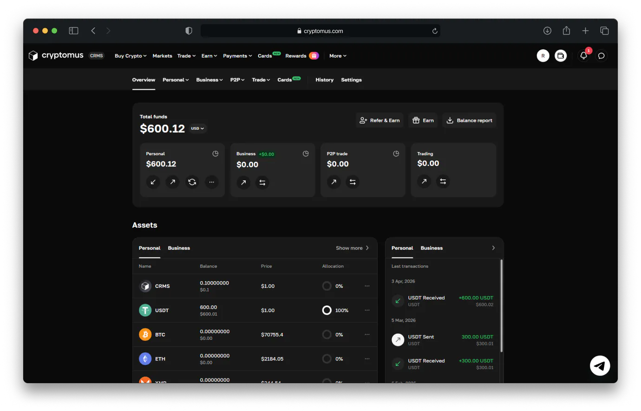The height and width of the screenshot is (411, 641).
Task: Click Safari downloads icon
Action: pos(547,31)
